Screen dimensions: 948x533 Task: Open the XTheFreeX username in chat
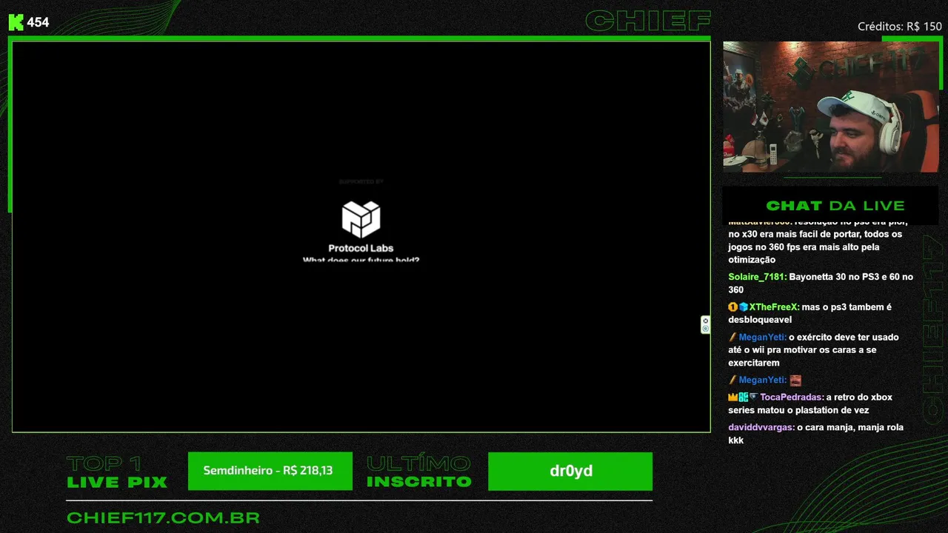(x=774, y=306)
